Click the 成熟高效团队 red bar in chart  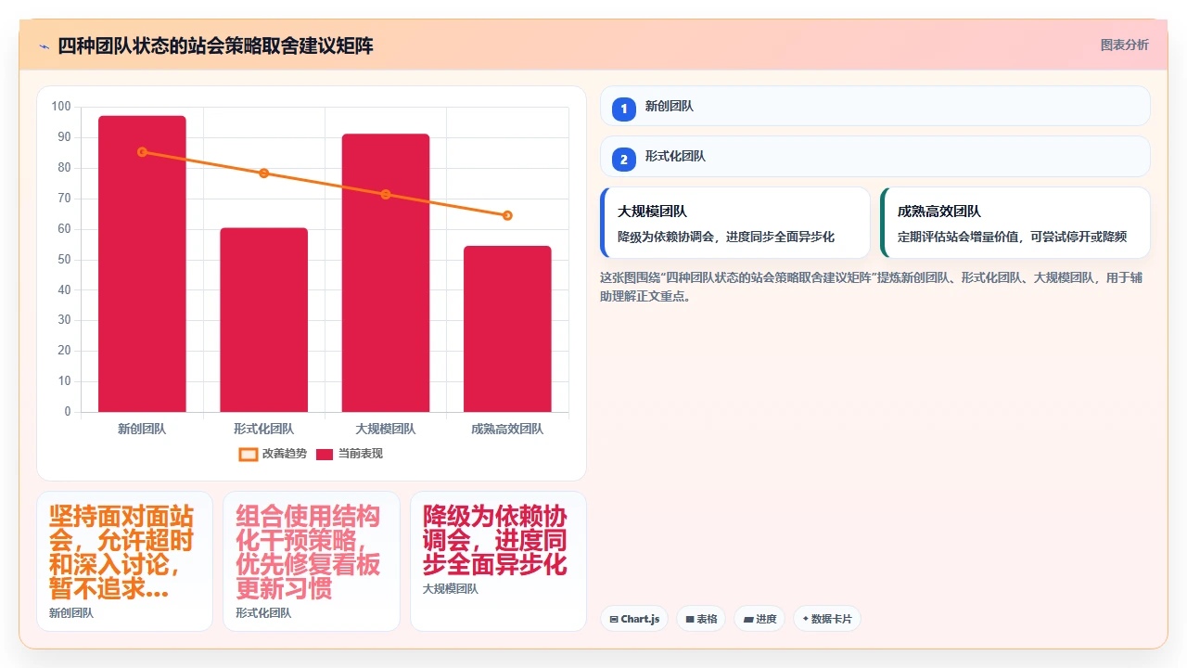[507, 329]
